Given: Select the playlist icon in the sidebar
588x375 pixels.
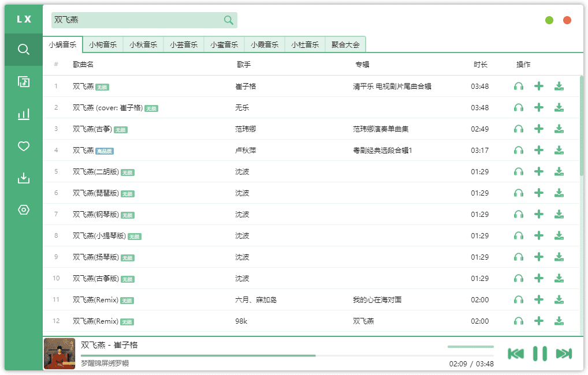Looking at the screenshot, I should 23,81.
